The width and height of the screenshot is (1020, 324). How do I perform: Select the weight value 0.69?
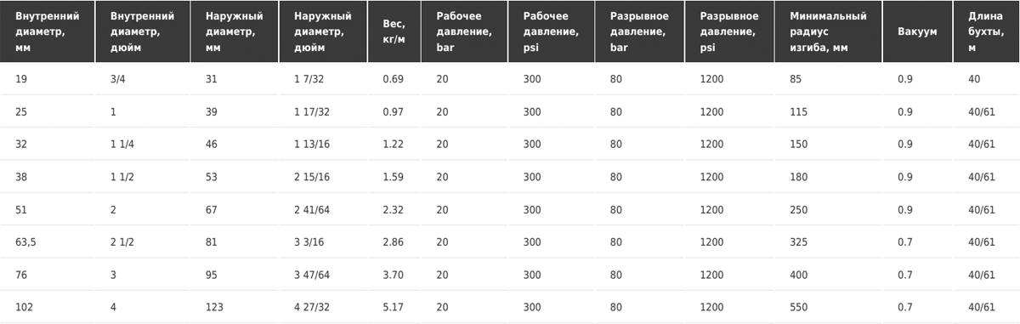pos(393,79)
